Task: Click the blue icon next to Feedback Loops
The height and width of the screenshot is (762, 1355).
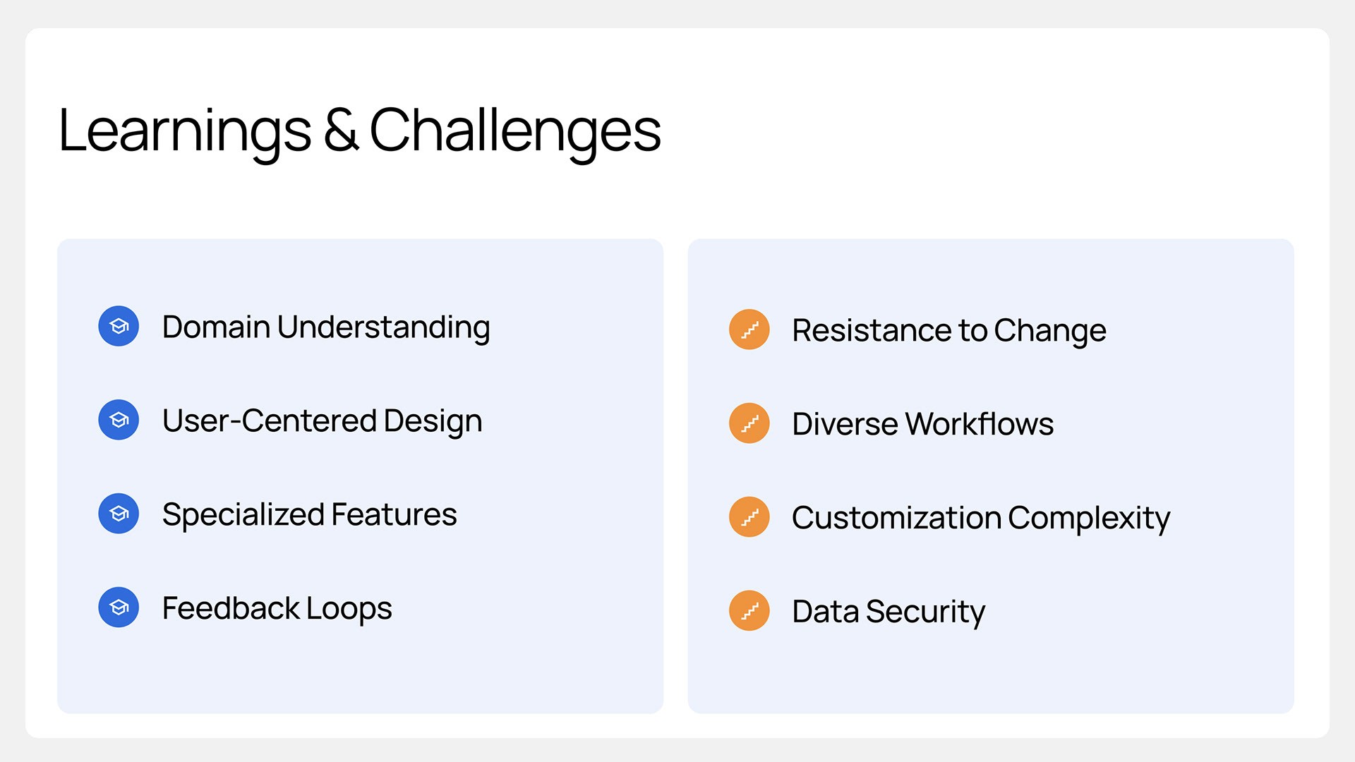Action: point(119,607)
